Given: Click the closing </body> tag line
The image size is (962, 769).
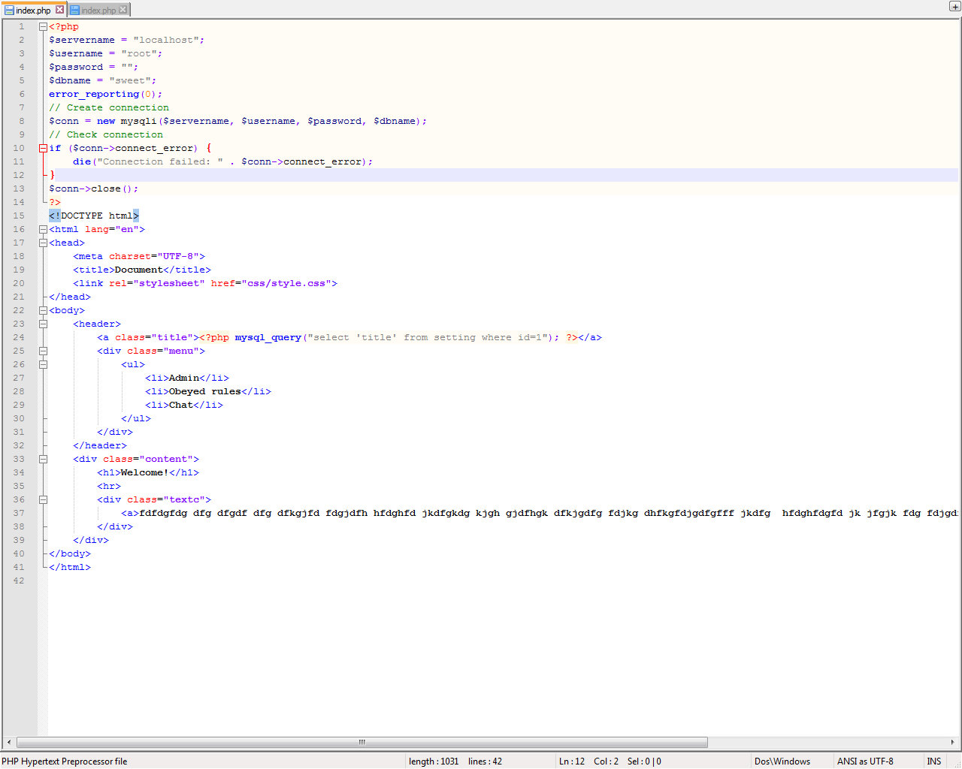Looking at the screenshot, I should [x=70, y=553].
